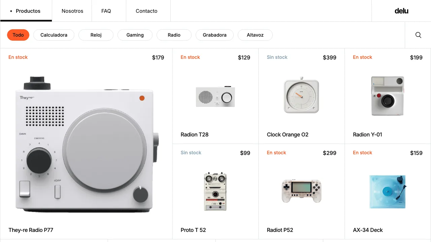Image resolution: width=431 pixels, height=242 pixels.
Task: Select the Todo filter pill
Action: 18,35
